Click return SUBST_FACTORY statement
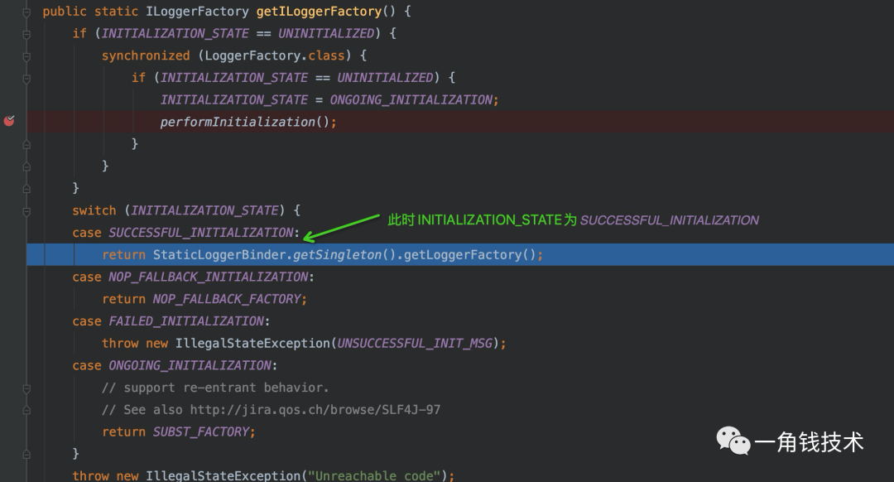The width and height of the screenshot is (894, 482). click(179, 431)
